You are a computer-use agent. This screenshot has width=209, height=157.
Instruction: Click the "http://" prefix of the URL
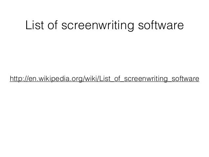(x=19, y=79)
